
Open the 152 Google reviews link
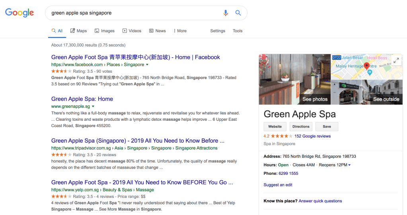312,136
